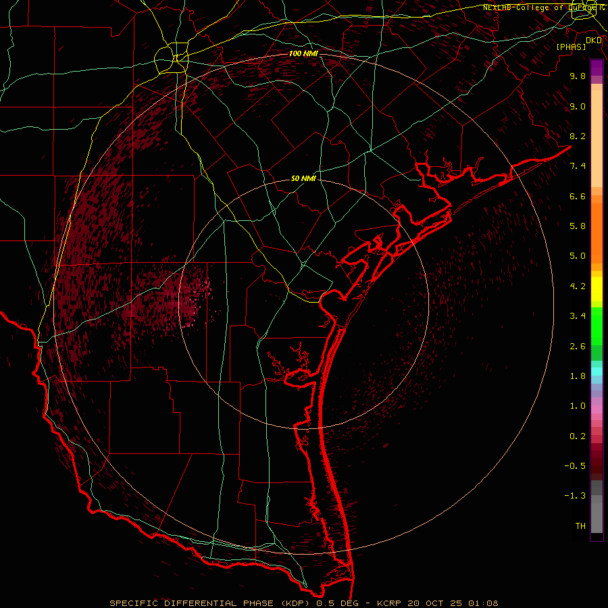Screen dimensions: 608x608
Task: Click the 4.2 value on color scale
Action: [578, 286]
